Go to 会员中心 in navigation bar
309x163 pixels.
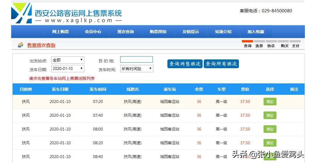pos(93,32)
